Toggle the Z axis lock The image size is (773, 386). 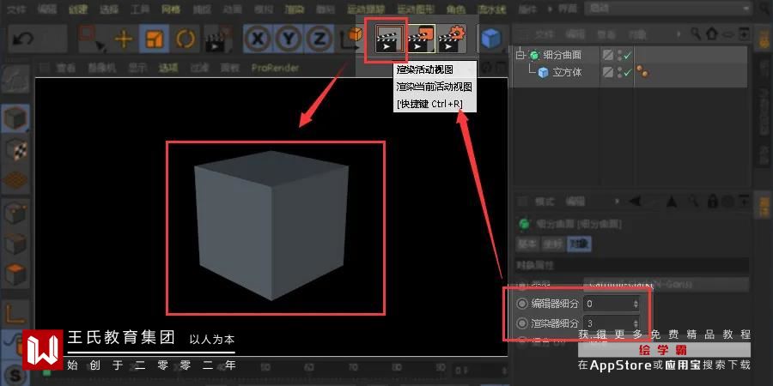pos(320,39)
